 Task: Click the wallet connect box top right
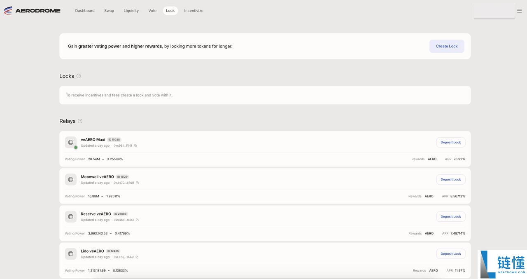[494, 11]
